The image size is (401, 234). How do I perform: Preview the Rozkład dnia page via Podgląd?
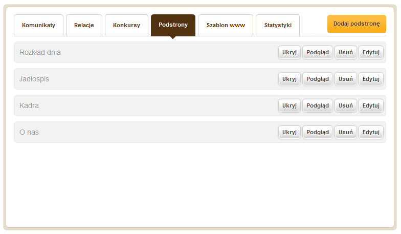pyautogui.click(x=318, y=52)
